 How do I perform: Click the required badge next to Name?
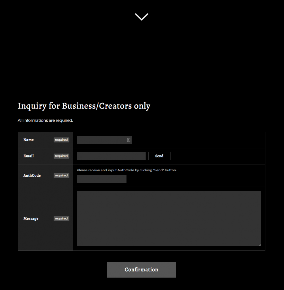coord(61,140)
